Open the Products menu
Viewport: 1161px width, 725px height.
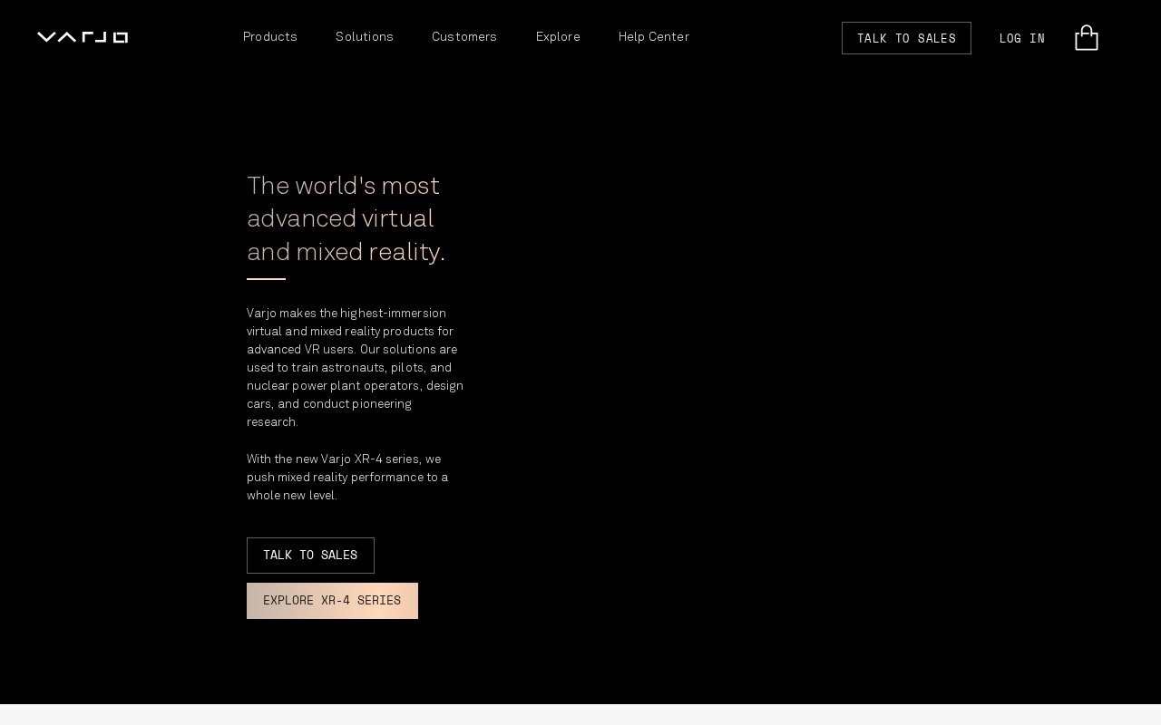tap(270, 37)
